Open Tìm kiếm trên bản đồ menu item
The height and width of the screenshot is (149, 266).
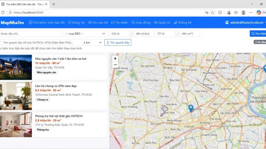click(47, 23)
